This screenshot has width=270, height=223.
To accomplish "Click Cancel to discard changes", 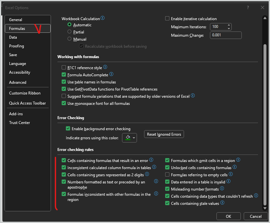I will 255,216.
